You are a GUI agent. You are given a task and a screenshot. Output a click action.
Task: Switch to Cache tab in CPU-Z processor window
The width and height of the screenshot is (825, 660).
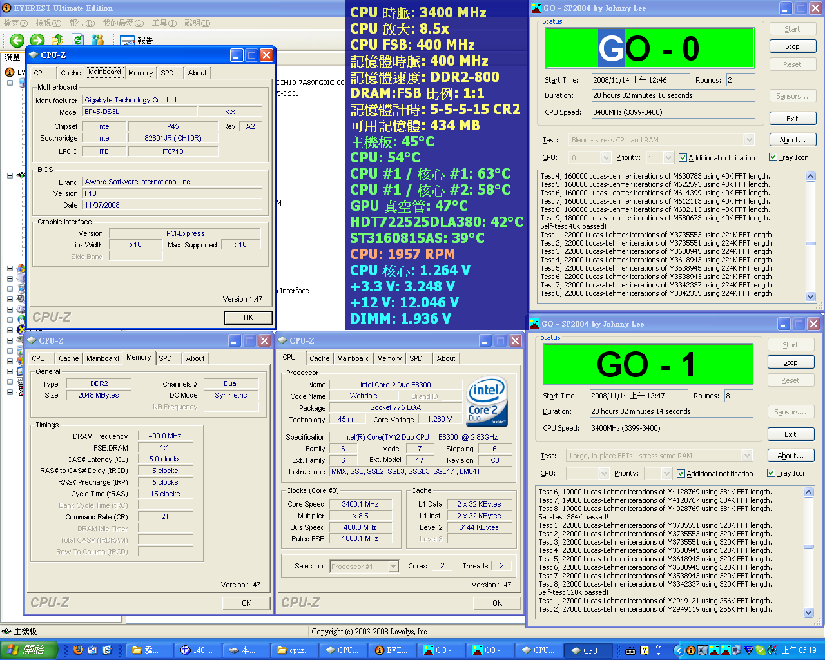319,358
